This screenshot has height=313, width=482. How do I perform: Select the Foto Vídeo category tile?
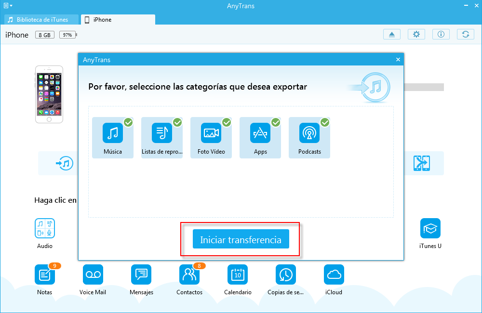(x=211, y=138)
